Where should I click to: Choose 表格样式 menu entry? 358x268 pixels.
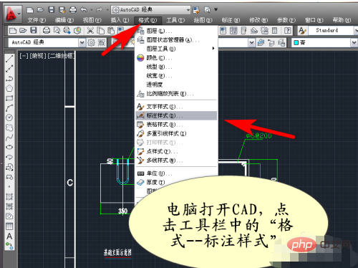176,125
